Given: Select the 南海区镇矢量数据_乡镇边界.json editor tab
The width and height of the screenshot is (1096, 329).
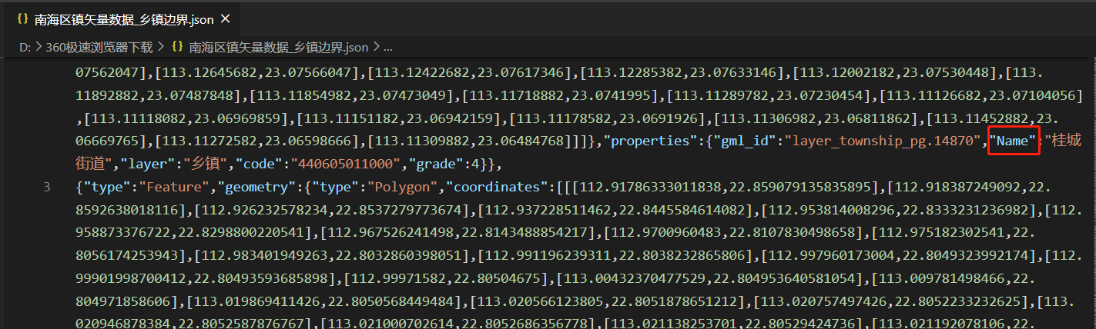Looking at the screenshot, I should pos(122,18).
